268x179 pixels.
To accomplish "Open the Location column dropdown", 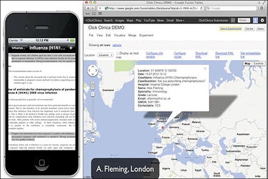I will pyautogui.click(x=105, y=55).
